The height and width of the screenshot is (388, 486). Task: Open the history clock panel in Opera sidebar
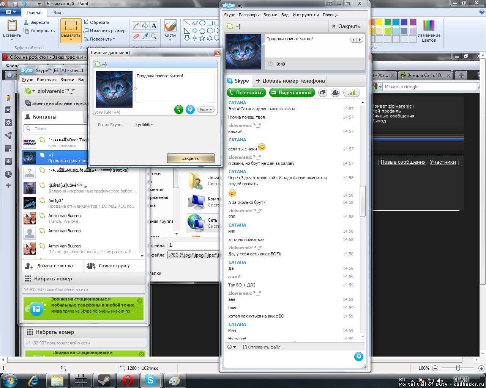click(x=8, y=174)
